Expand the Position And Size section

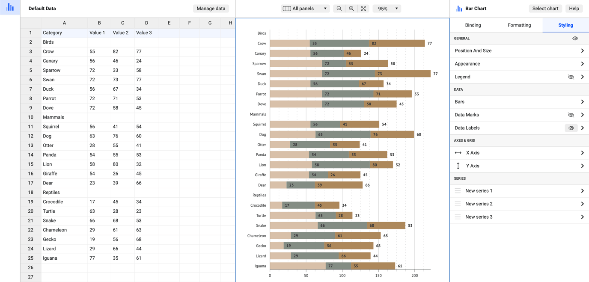point(519,51)
